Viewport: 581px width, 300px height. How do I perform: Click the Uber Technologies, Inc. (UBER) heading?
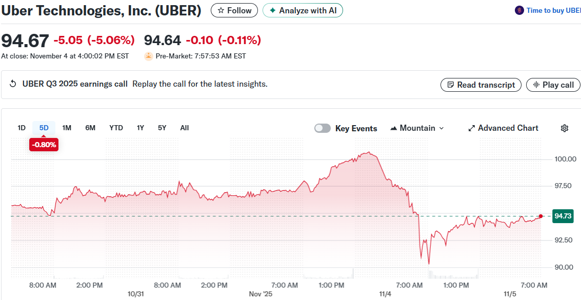(x=102, y=10)
